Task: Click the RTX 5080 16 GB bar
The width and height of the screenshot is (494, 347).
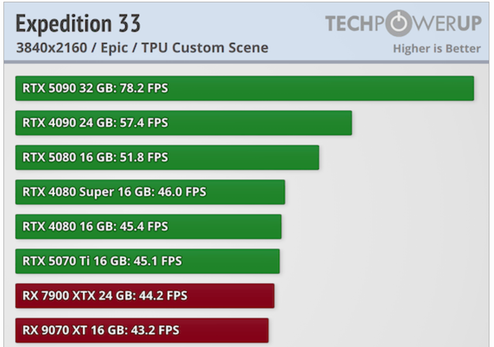Action: pos(167,157)
